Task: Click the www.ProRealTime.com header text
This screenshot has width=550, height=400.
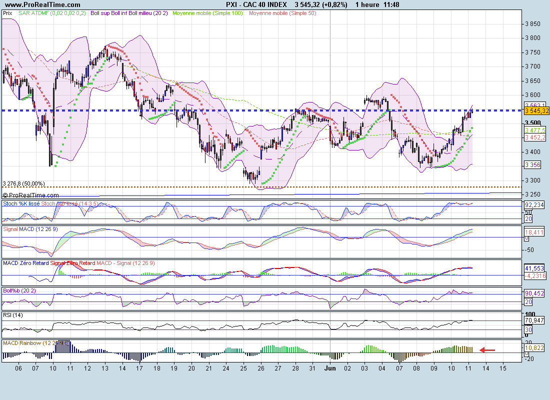Action: tap(43, 4)
